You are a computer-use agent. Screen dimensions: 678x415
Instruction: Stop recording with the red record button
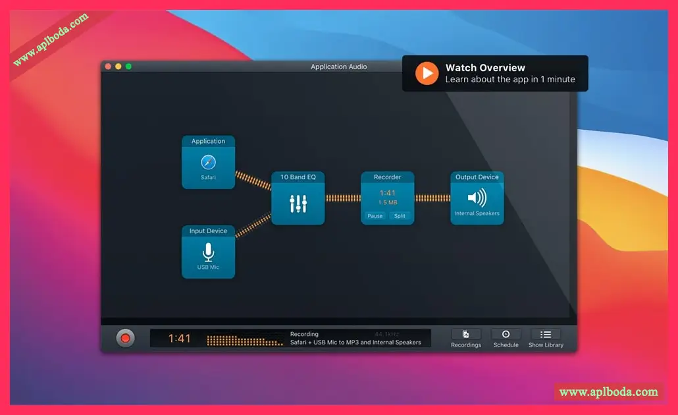click(125, 338)
